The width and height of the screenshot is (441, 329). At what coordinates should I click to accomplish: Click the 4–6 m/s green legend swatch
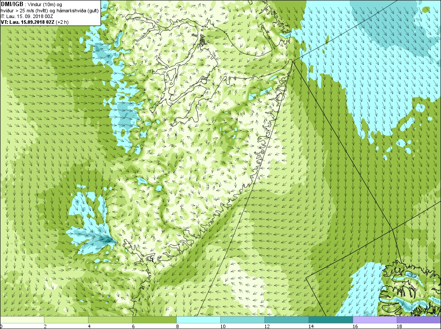coord(110,320)
